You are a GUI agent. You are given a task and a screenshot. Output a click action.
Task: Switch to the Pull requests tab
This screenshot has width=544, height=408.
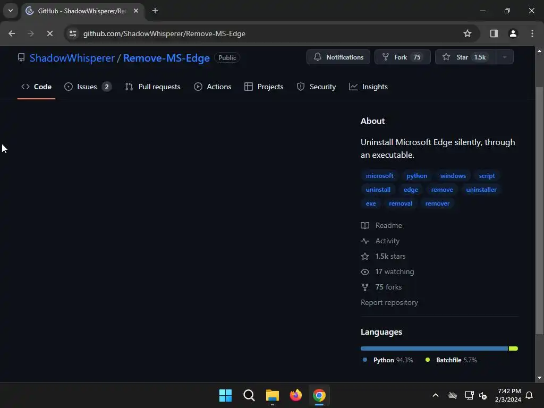click(x=152, y=87)
